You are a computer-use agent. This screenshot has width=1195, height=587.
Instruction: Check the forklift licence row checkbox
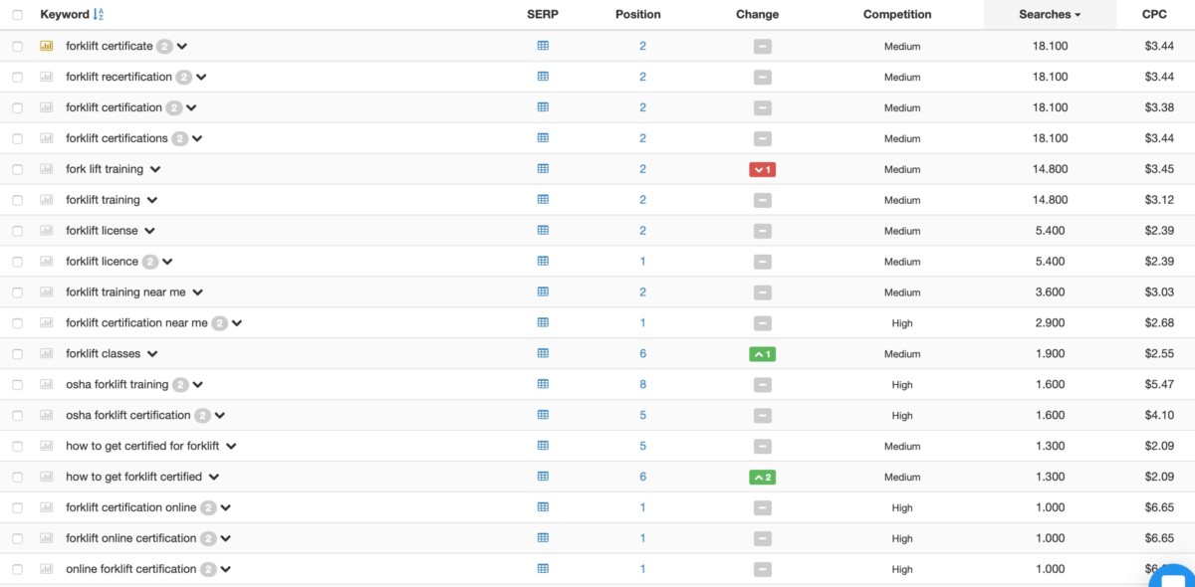(18, 263)
